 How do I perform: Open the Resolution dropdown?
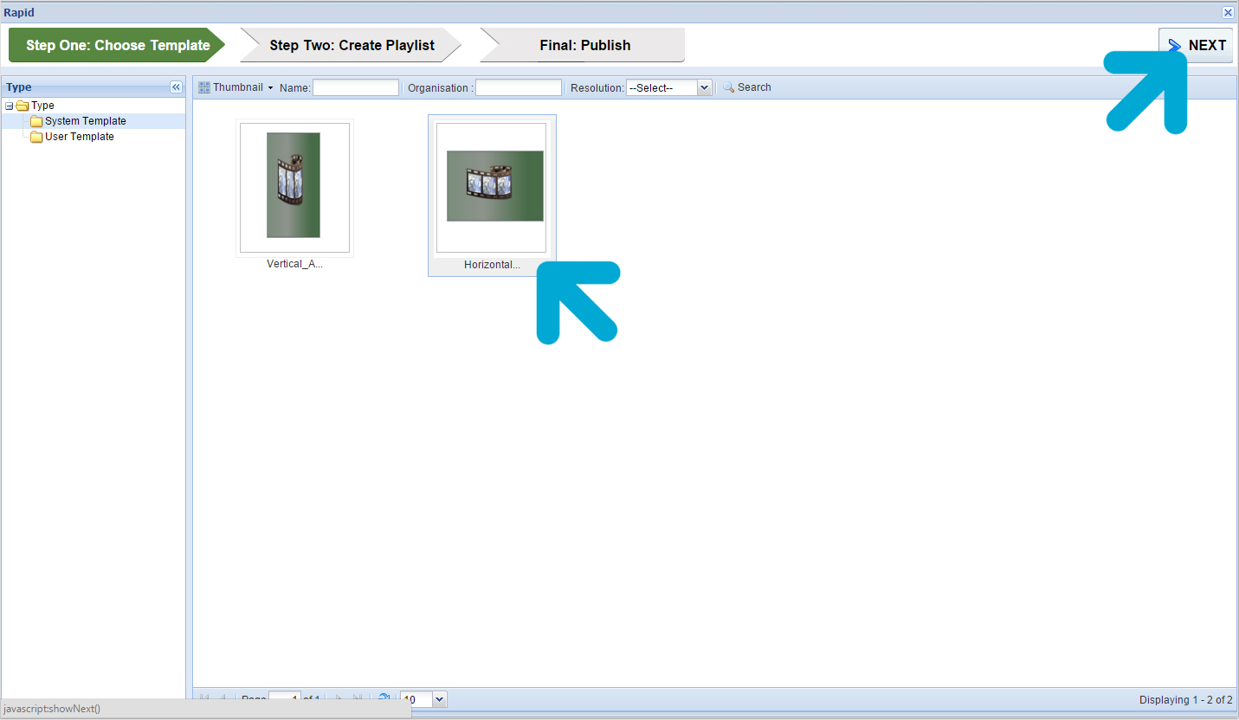point(704,87)
